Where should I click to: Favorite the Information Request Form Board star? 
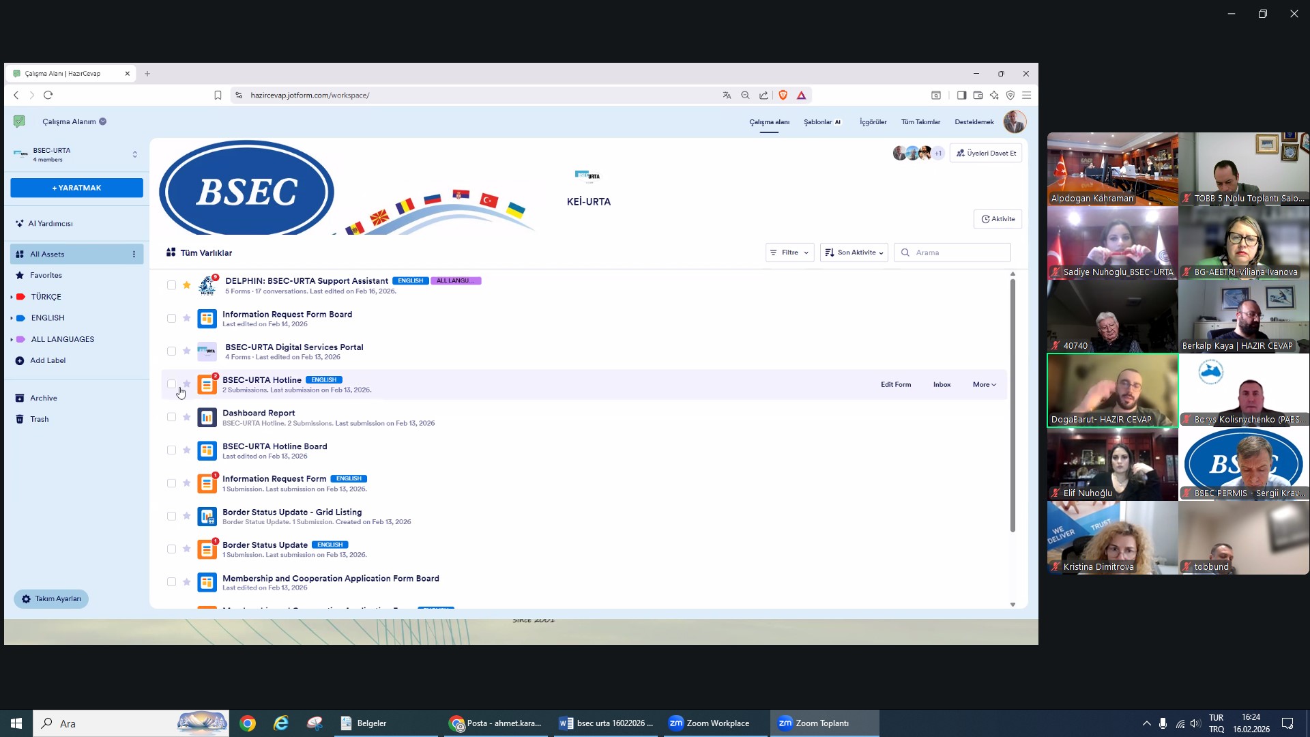[186, 318]
